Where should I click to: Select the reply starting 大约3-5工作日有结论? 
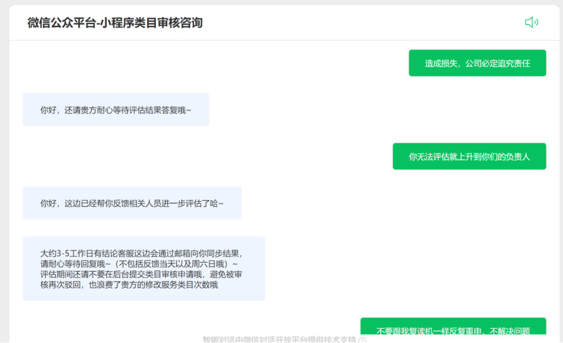(144, 269)
